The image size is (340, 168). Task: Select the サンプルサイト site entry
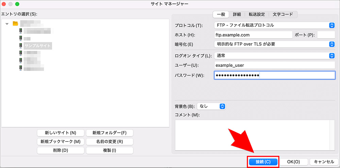click(x=38, y=46)
